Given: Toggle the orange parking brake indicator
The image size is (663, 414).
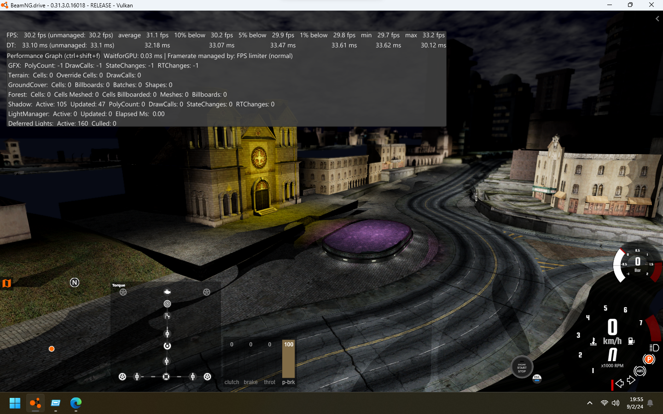Looking at the screenshot, I should [649, 359].
